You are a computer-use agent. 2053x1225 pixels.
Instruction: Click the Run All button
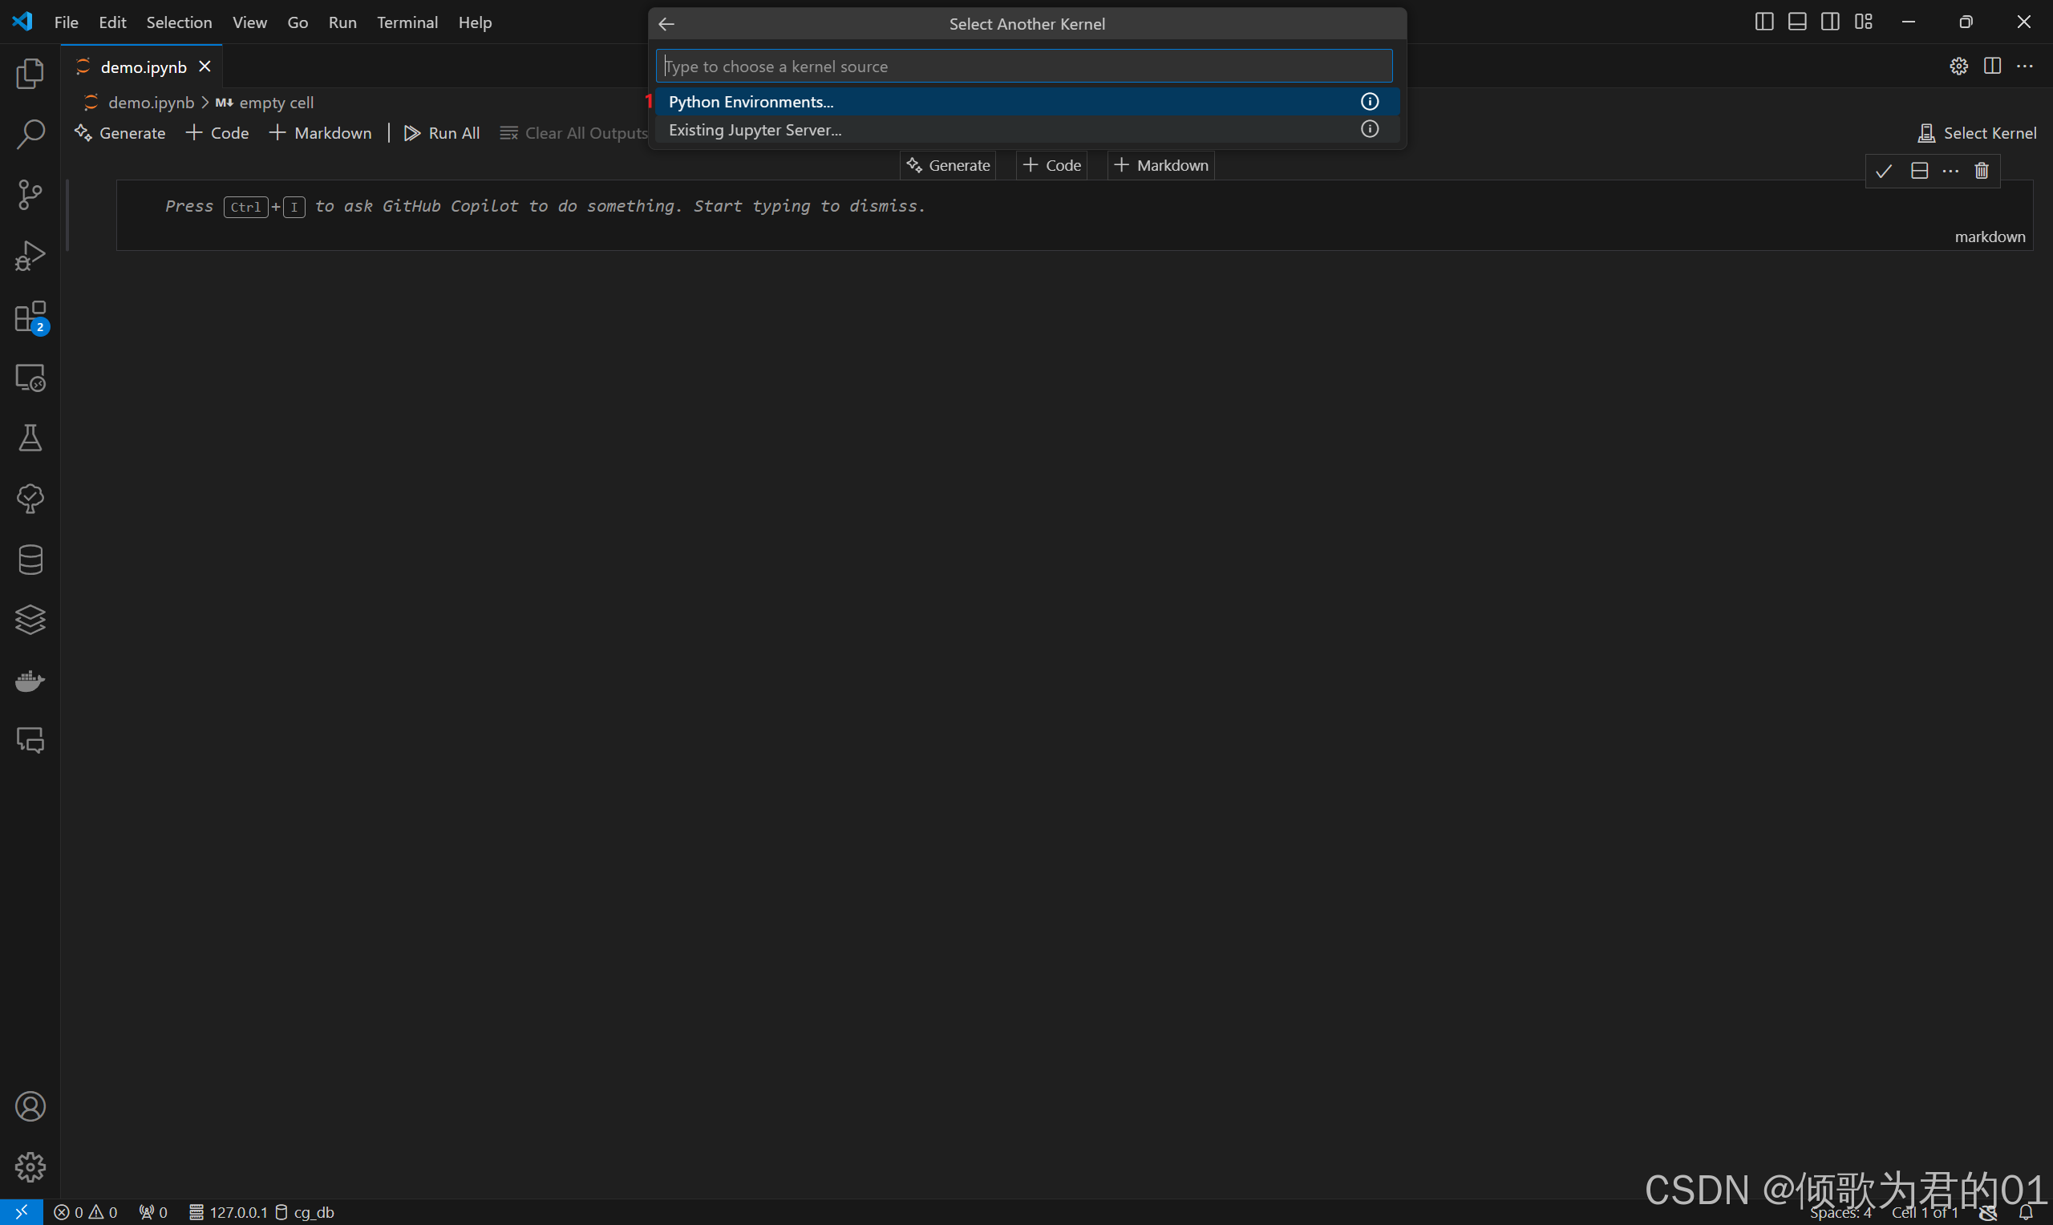point(442,133)
